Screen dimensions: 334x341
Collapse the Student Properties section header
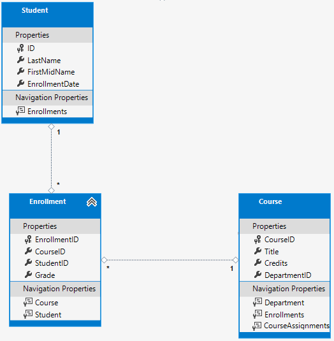[48, 35]
